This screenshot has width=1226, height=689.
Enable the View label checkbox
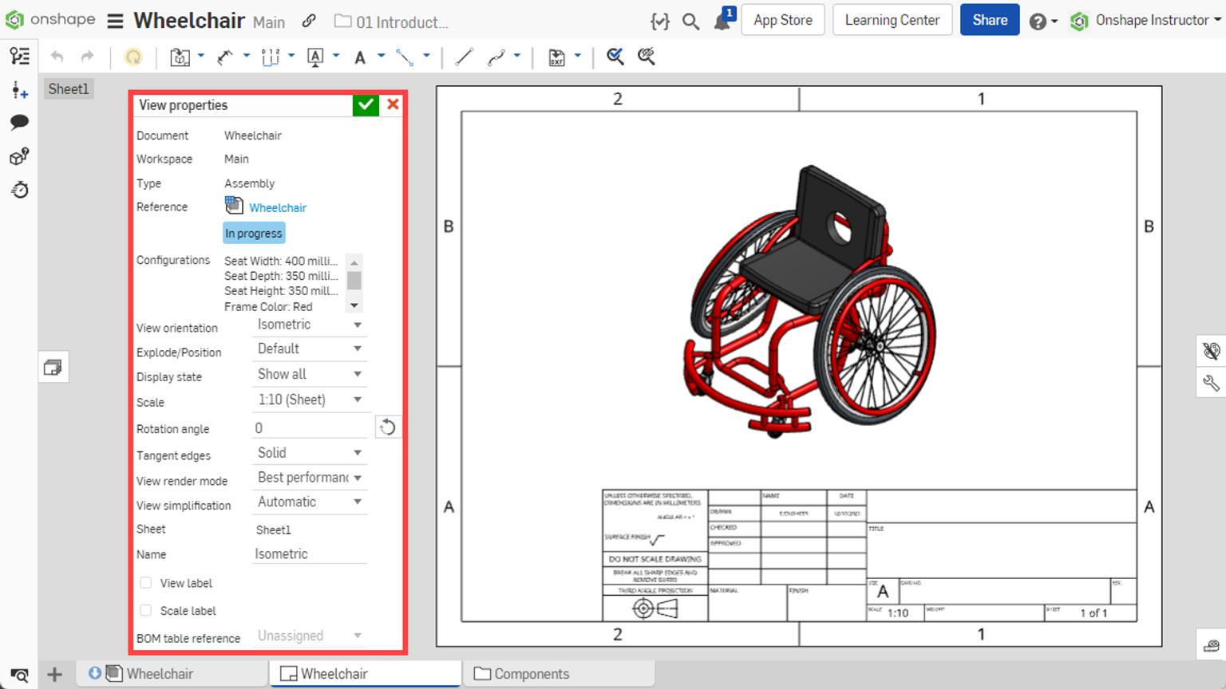tap(146, 583)
